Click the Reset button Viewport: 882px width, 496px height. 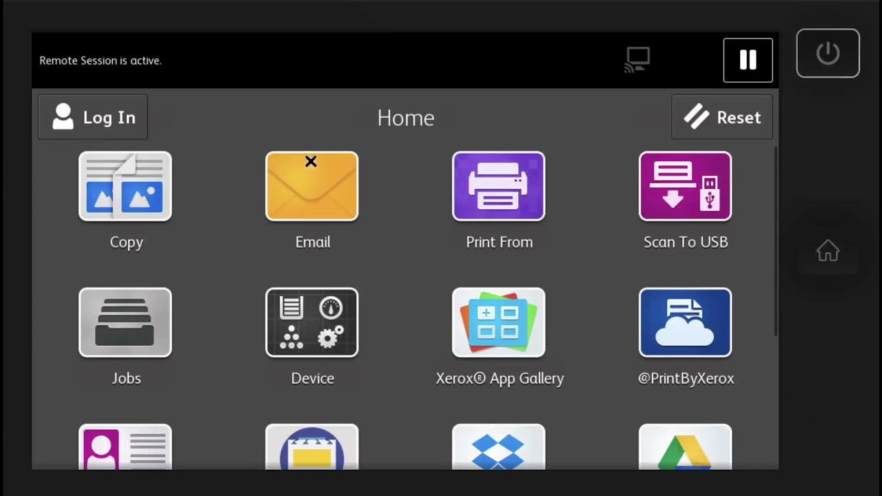722,117
